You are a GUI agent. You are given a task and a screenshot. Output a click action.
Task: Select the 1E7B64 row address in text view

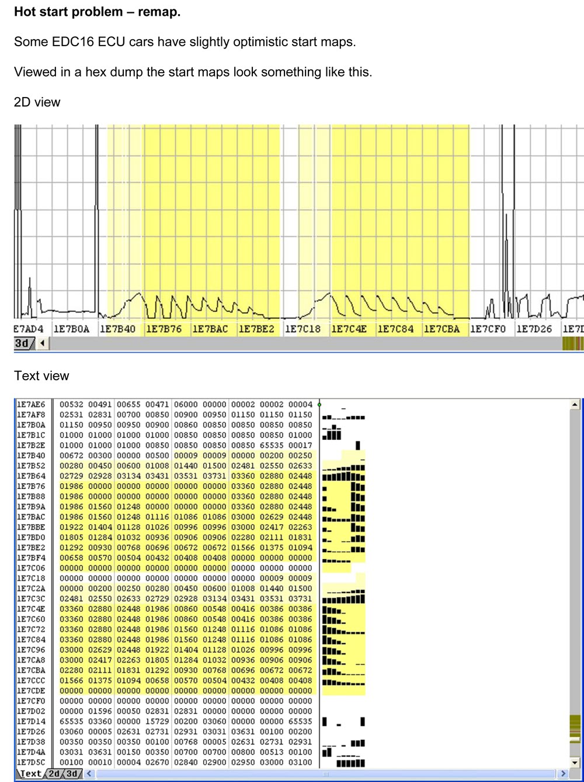coord(31,476)
